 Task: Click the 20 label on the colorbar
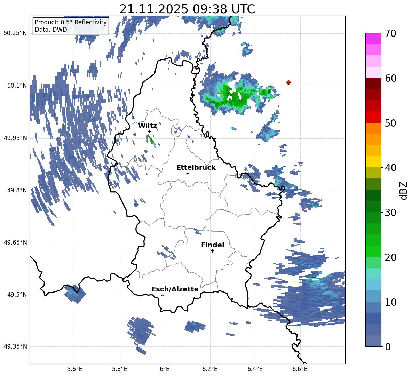391,257
